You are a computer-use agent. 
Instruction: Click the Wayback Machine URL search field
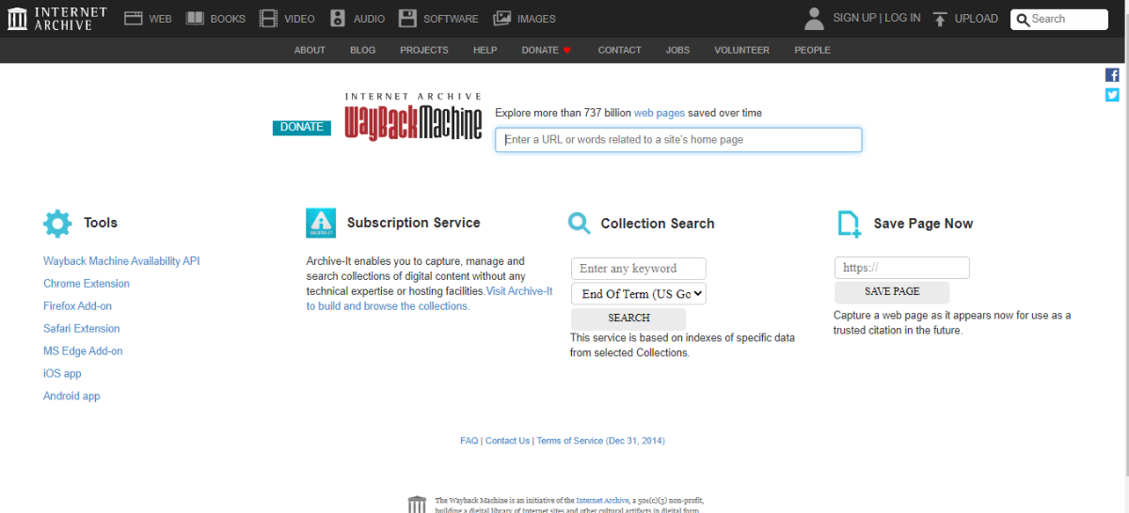(x=678, y=140)
